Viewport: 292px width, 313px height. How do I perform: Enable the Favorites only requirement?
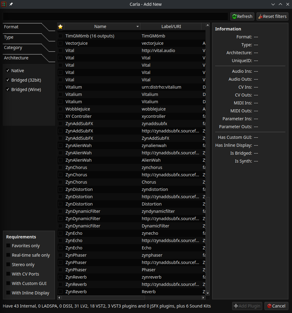pos(8,246)
